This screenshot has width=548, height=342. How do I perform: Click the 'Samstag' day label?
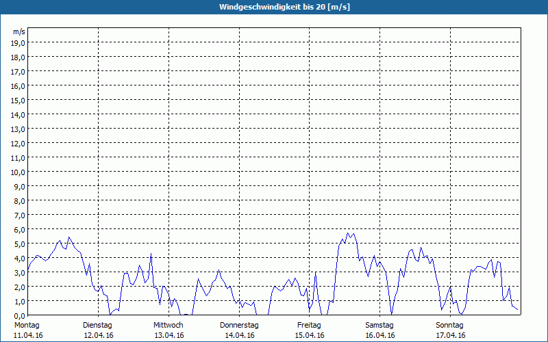379,326
